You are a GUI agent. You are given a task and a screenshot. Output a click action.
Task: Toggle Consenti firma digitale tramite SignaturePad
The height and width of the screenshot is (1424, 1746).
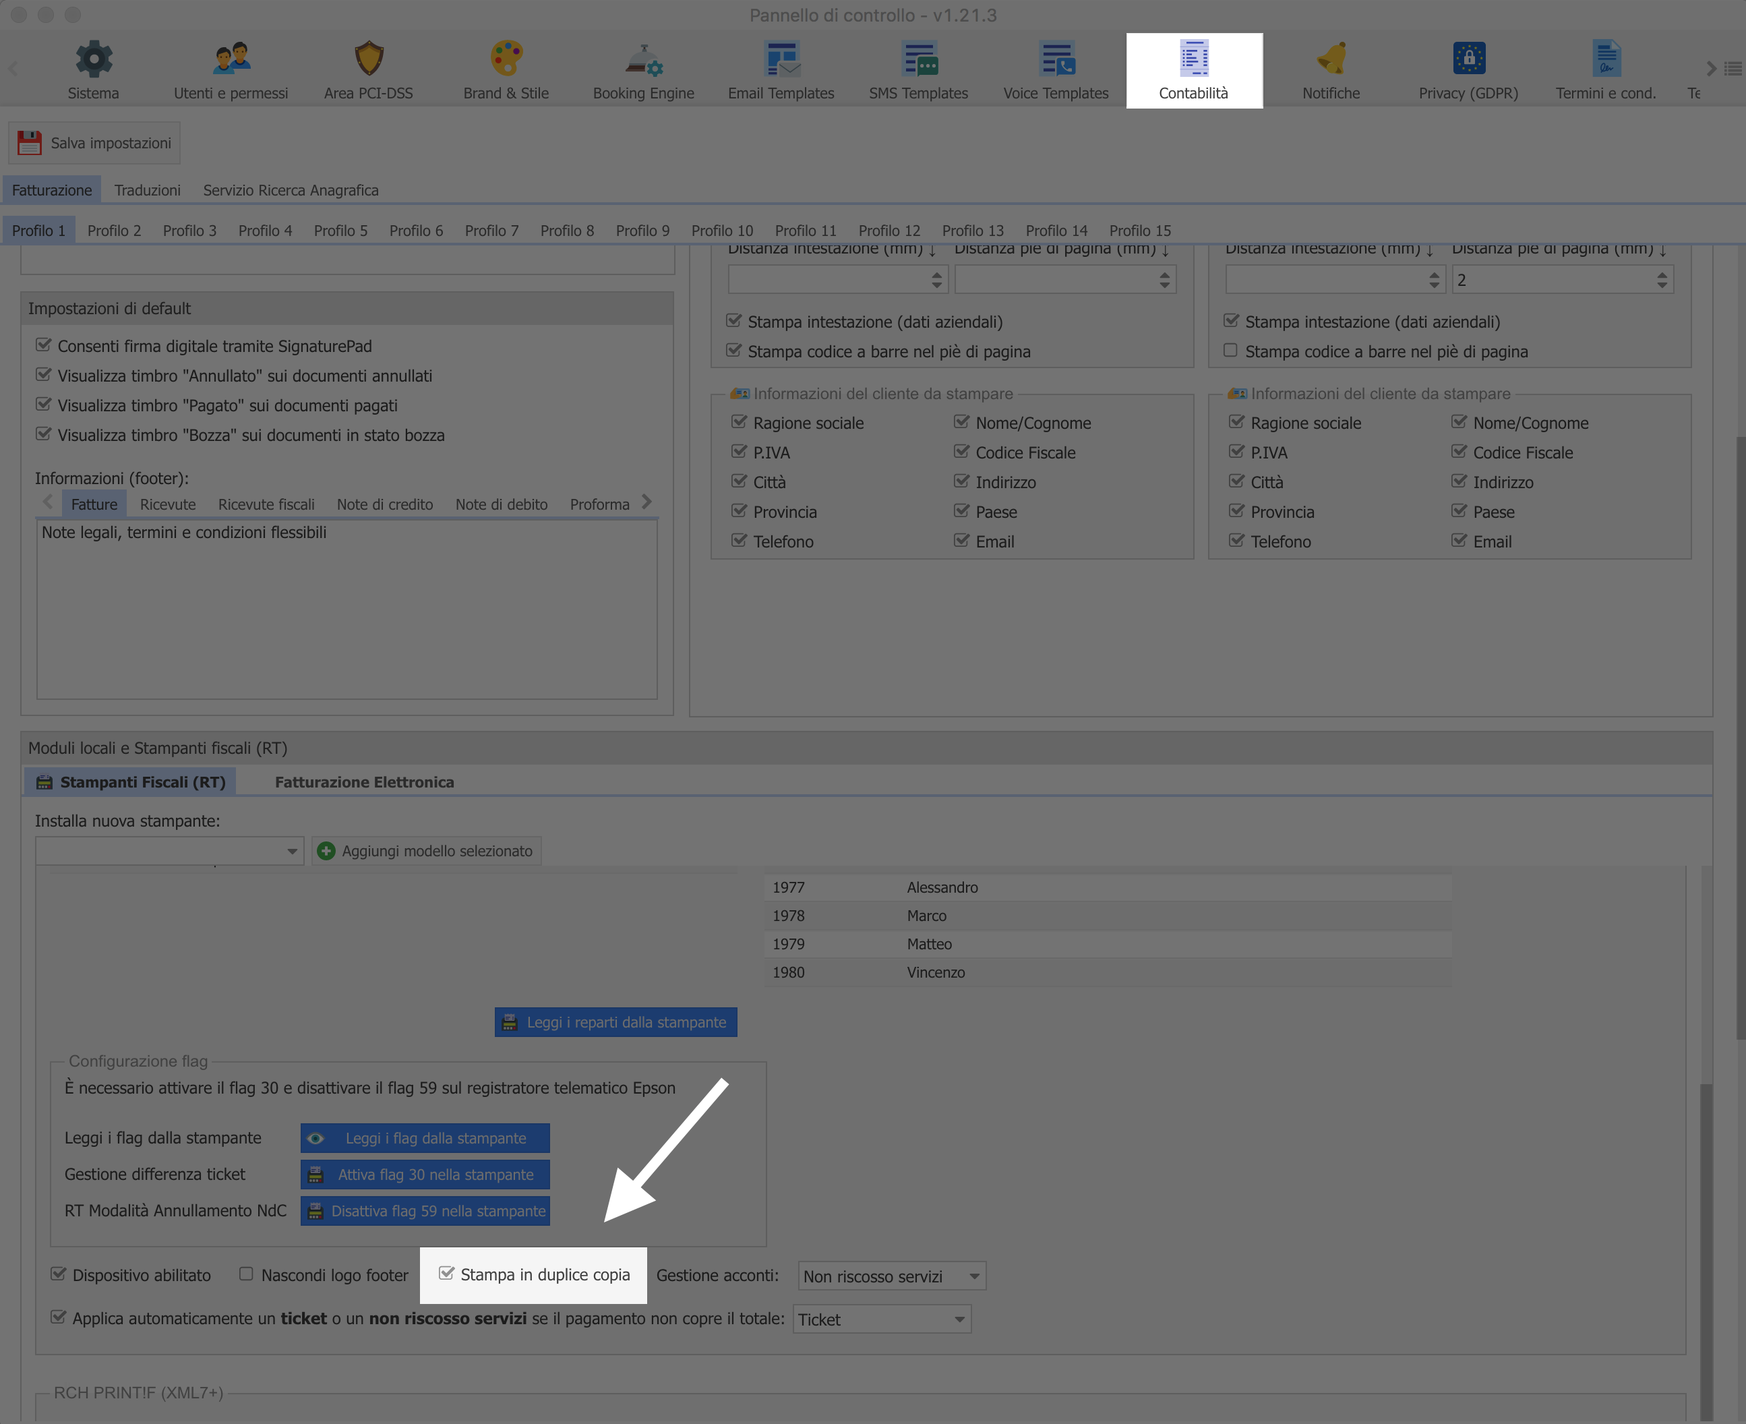[43, 345]
